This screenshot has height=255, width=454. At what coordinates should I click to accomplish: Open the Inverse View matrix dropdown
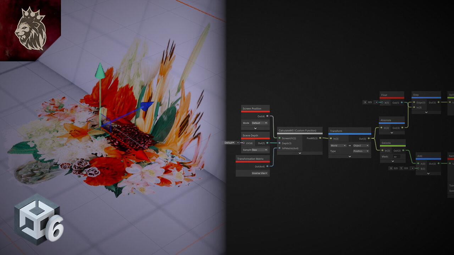point(260,173)
